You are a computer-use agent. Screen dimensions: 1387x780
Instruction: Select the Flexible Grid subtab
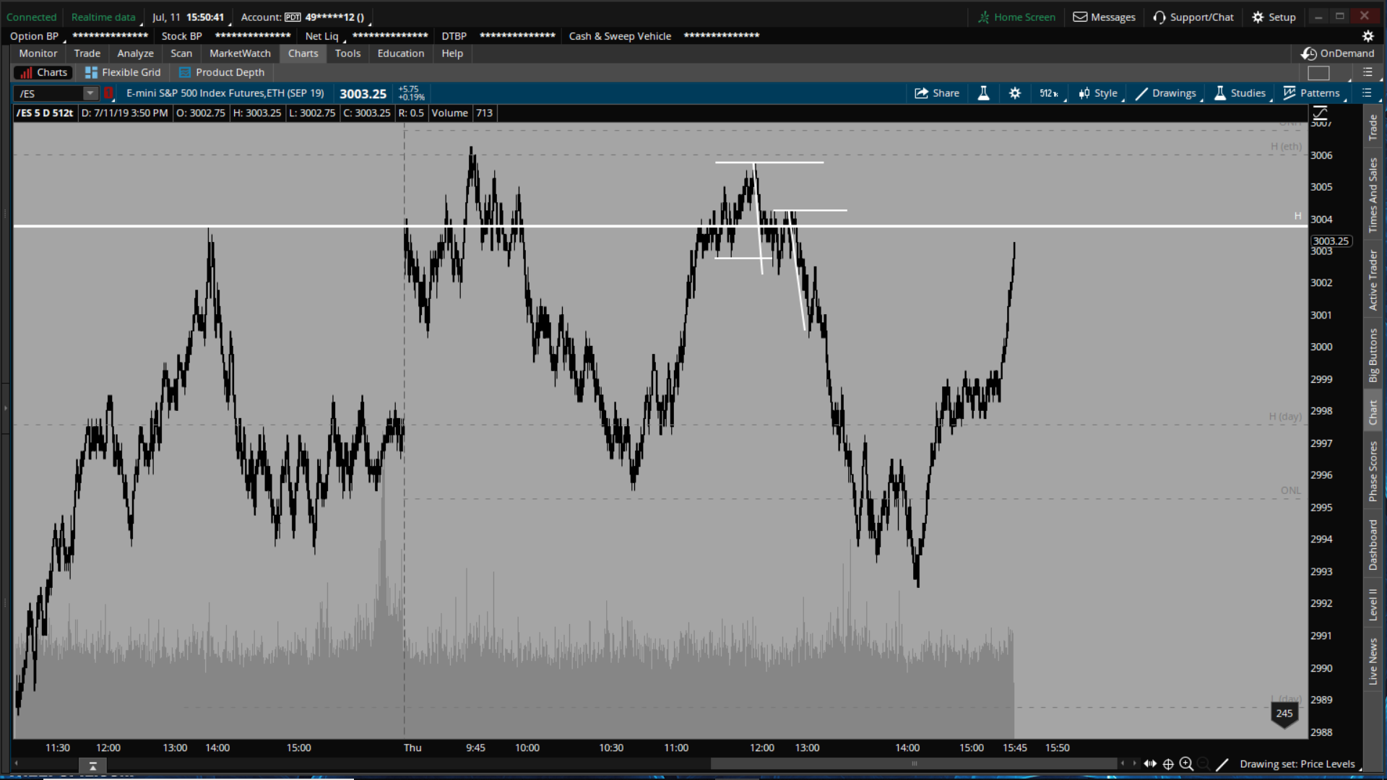(123, 72)
